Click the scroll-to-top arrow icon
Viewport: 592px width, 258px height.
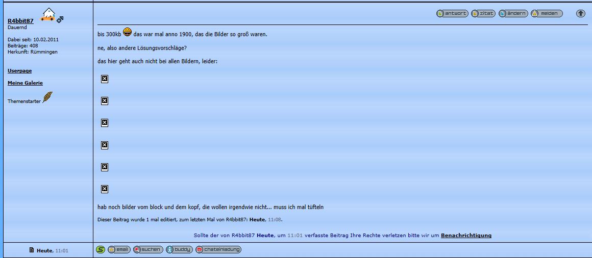(580, 14)
